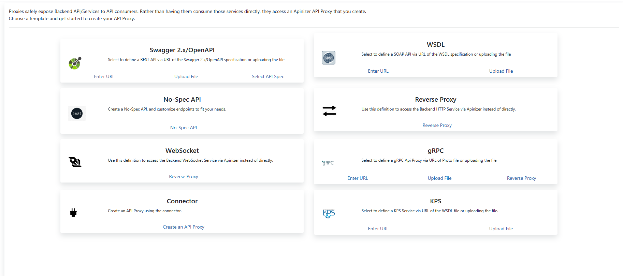This screenshot has height=276, width=623.
Task: Click Reverse Proxy link in gRPC card
Action: [521, 178]
